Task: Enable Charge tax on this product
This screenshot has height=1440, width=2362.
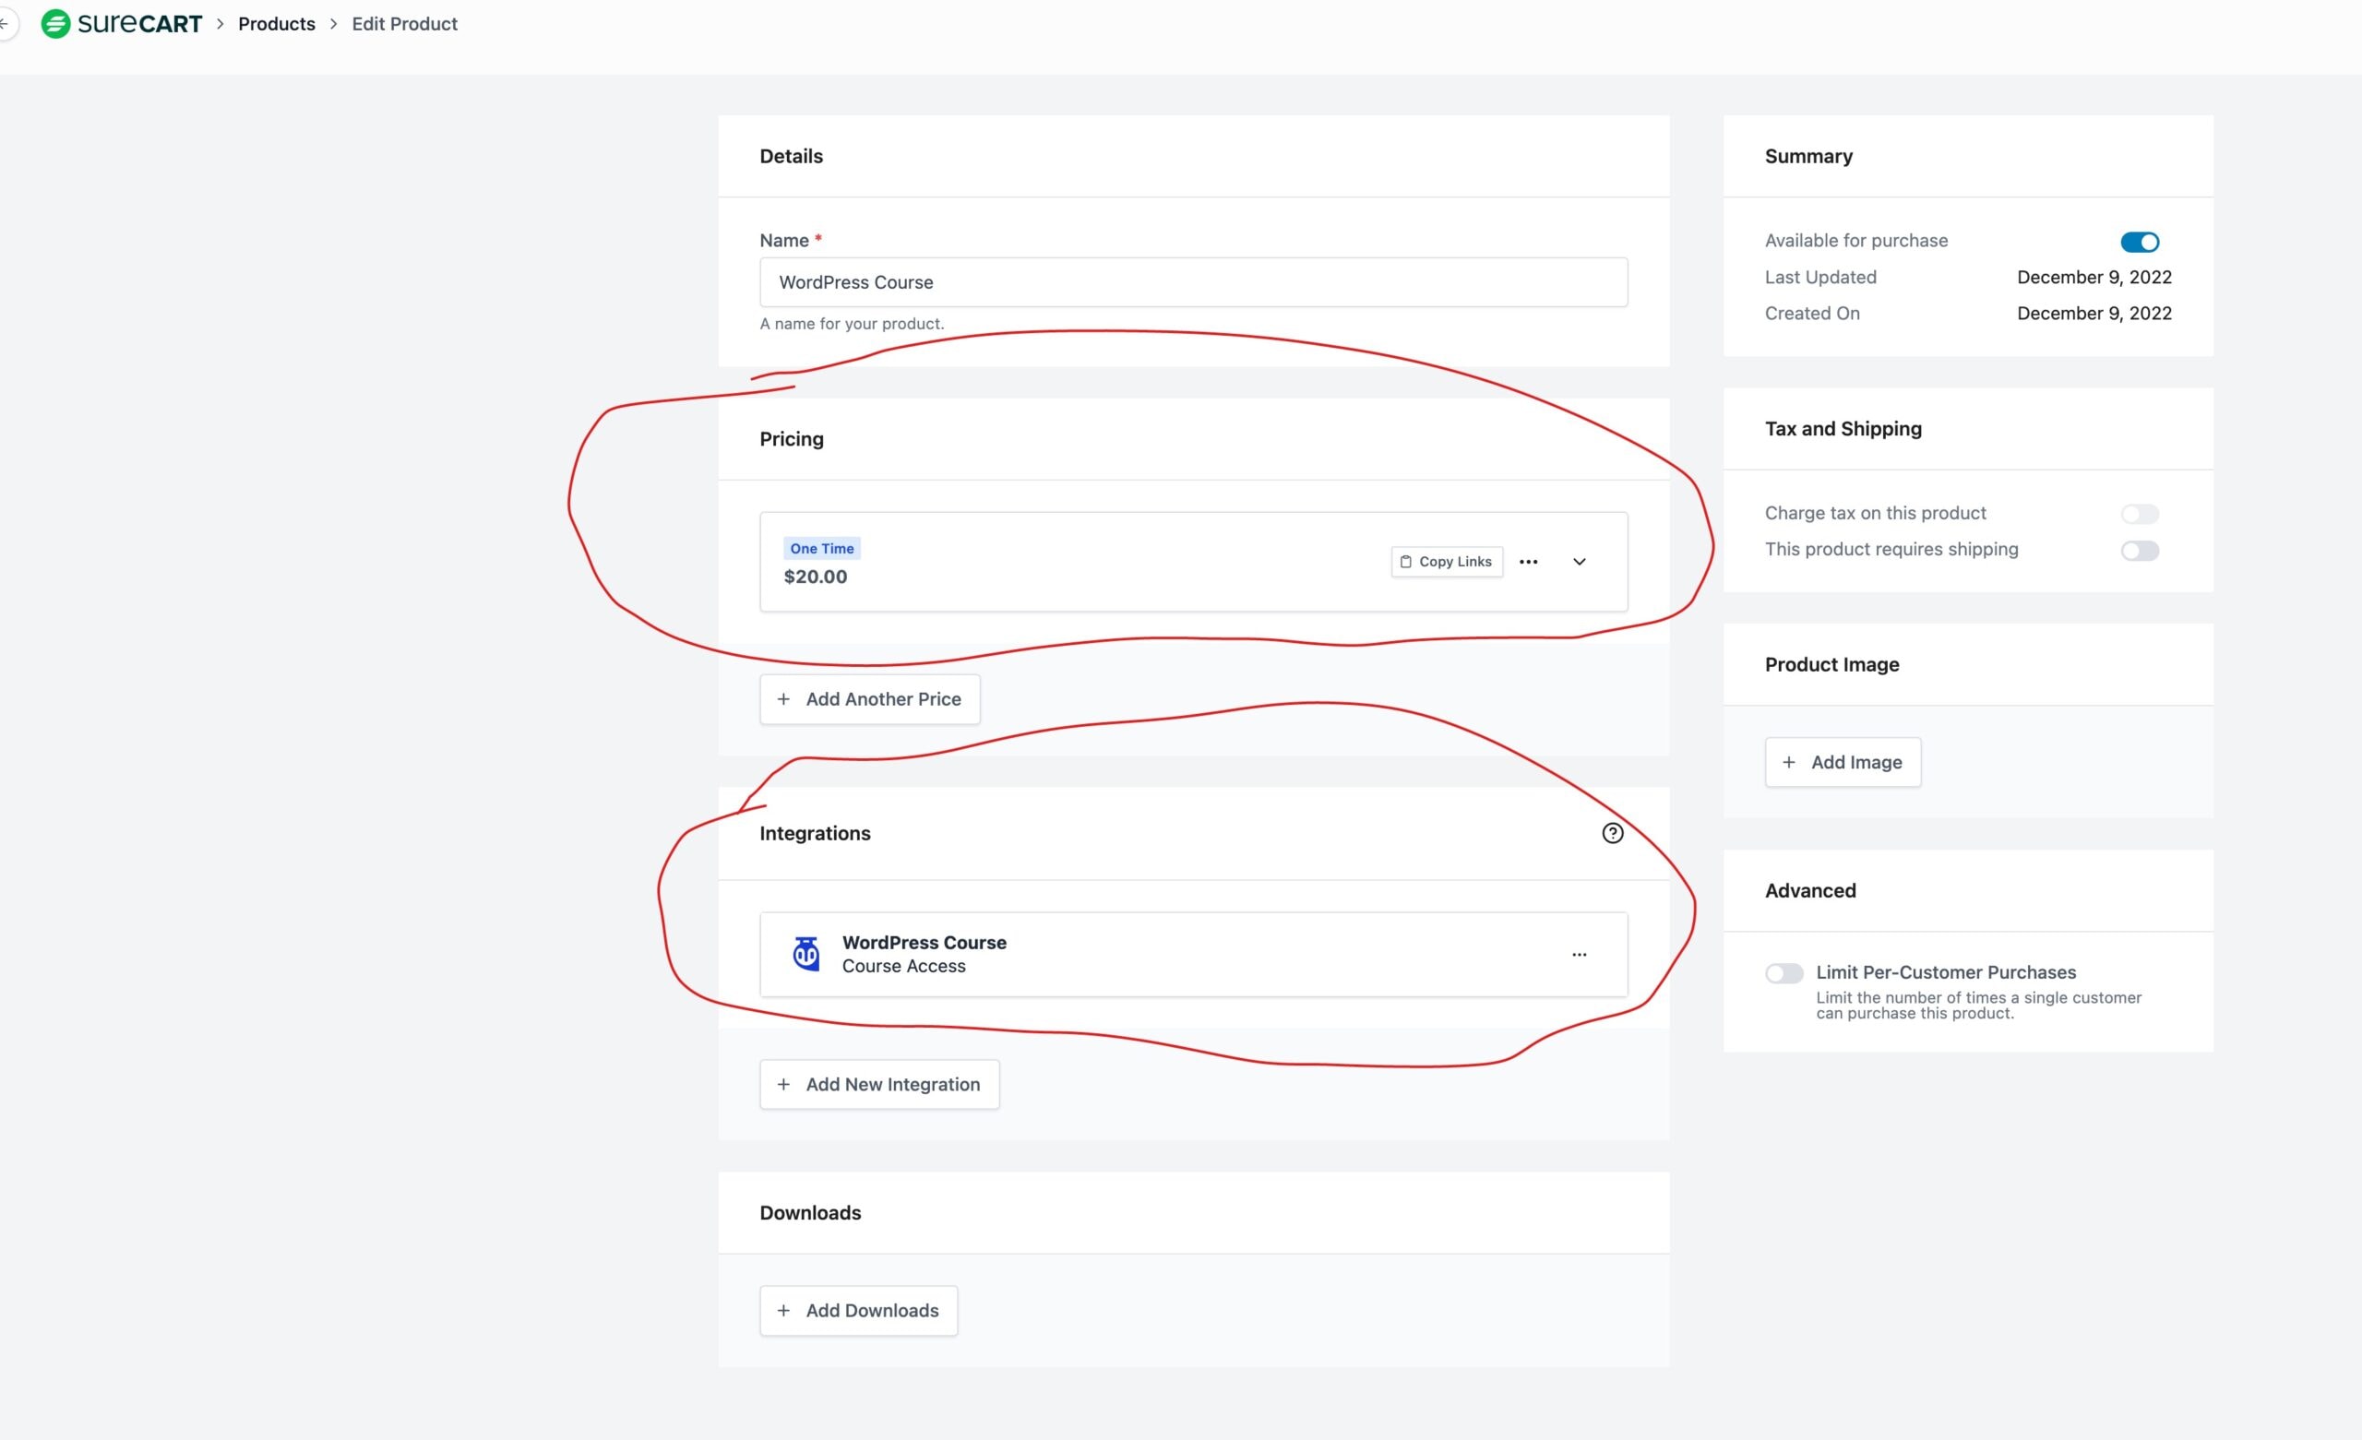Action: [x=2139, y=515]
